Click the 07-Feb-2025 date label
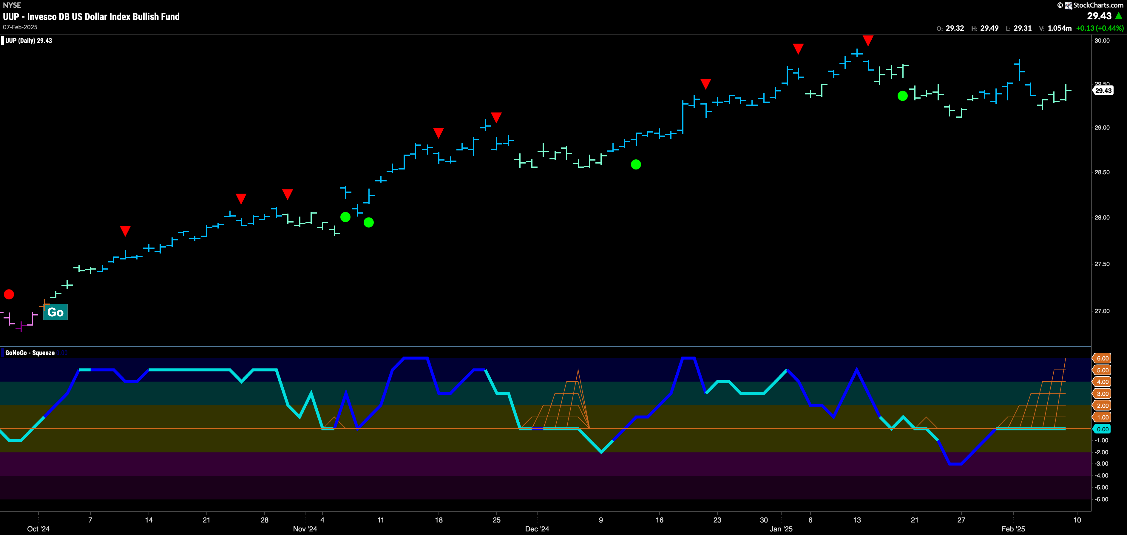The width and height of the screenshot is (1127, 535). tap(20, 27)
